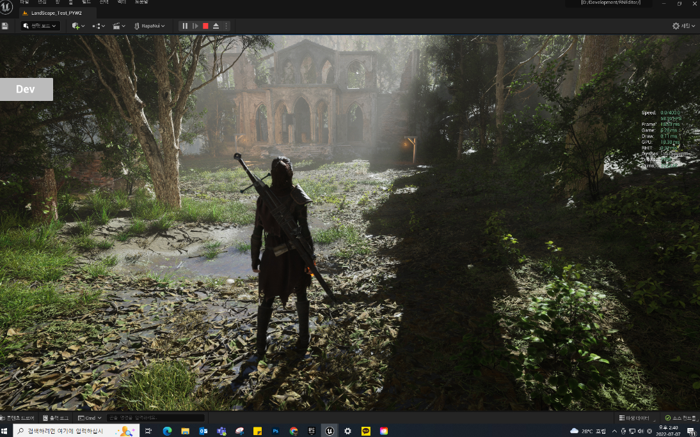Open the Content Drawer
The width and height of the screenshot is (700, 437).
pyautogui.click(x=18, y=418)
